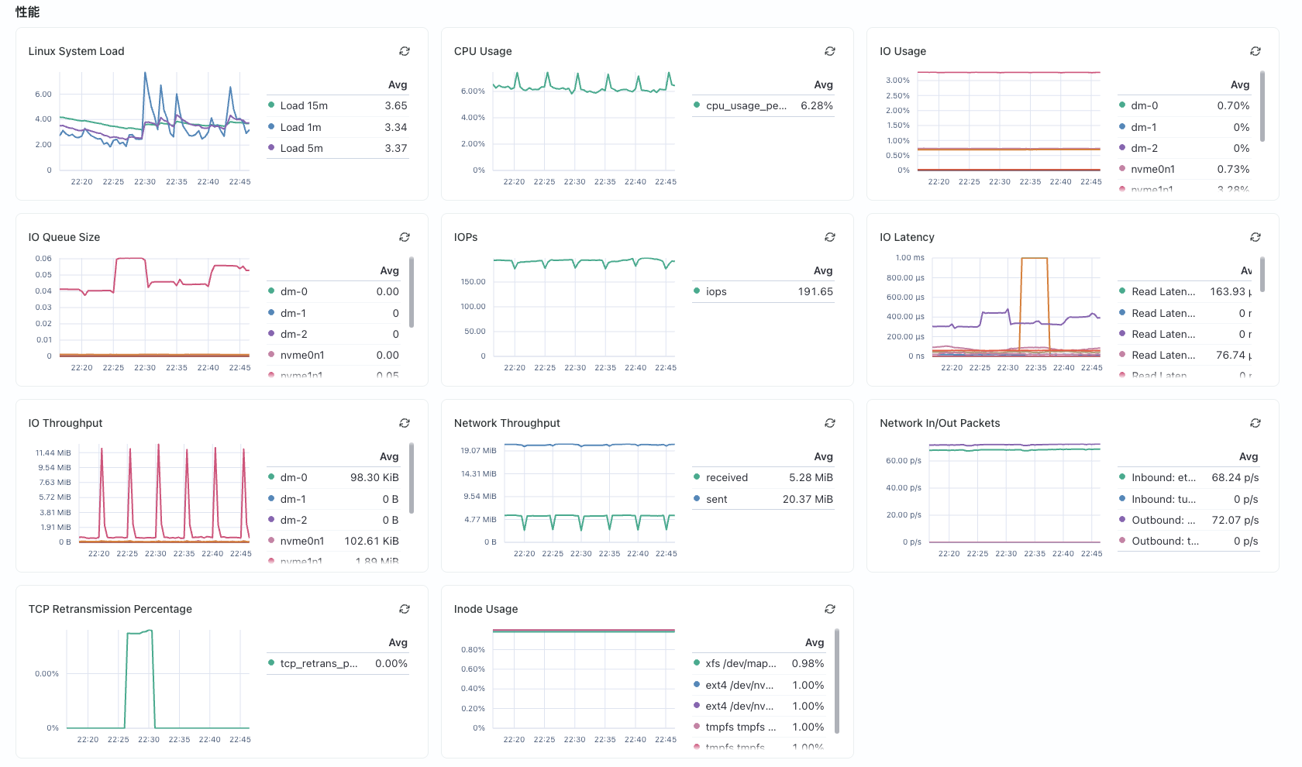Image resolution: width=1302 pixels, height=767 pixels.
Task: Refresh the IO Latency panel
Action: tap(1255, 237)
